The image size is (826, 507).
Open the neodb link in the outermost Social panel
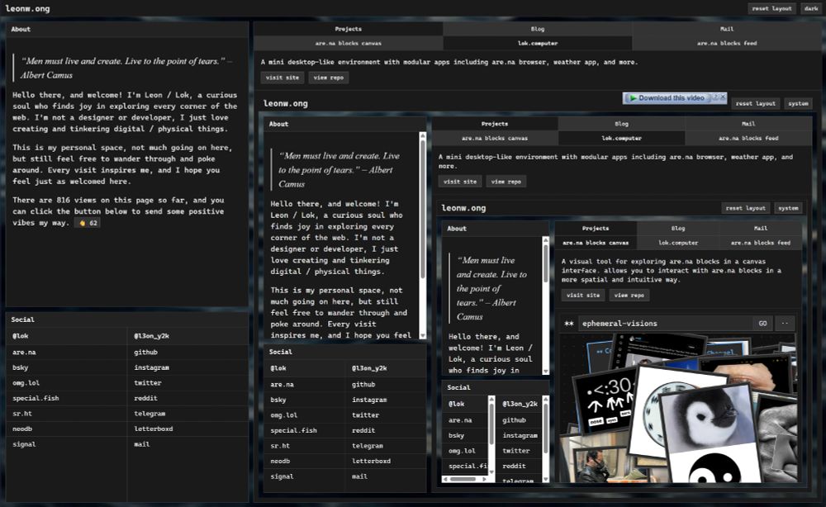22,429
